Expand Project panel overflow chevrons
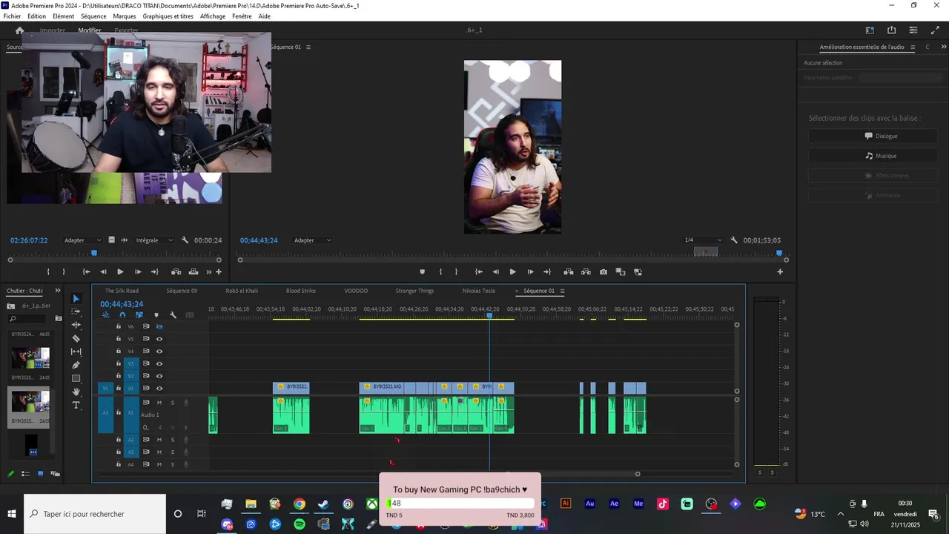This screenshot has height=534, width=949. click(58, 291)
